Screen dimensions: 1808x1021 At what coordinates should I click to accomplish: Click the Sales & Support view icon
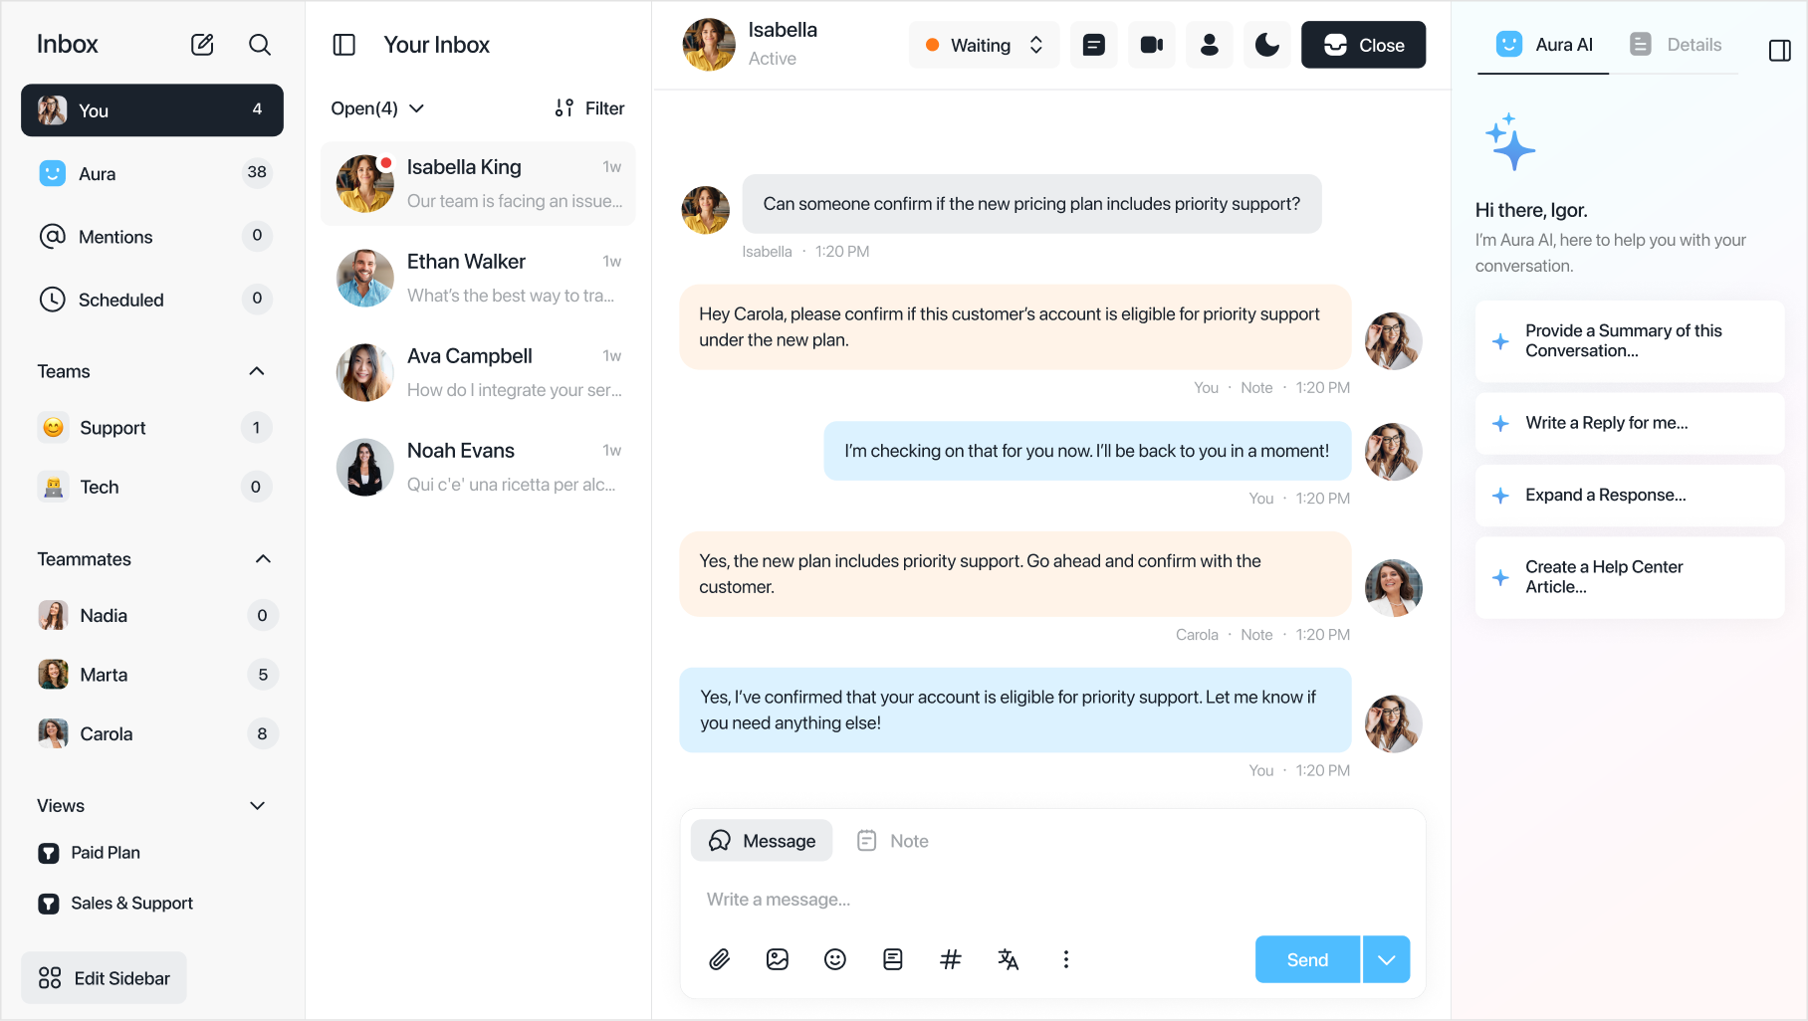(x=49, y=904)
